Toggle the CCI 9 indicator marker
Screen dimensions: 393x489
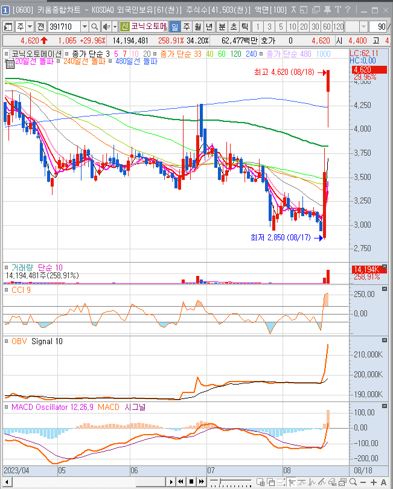point(6,290)
